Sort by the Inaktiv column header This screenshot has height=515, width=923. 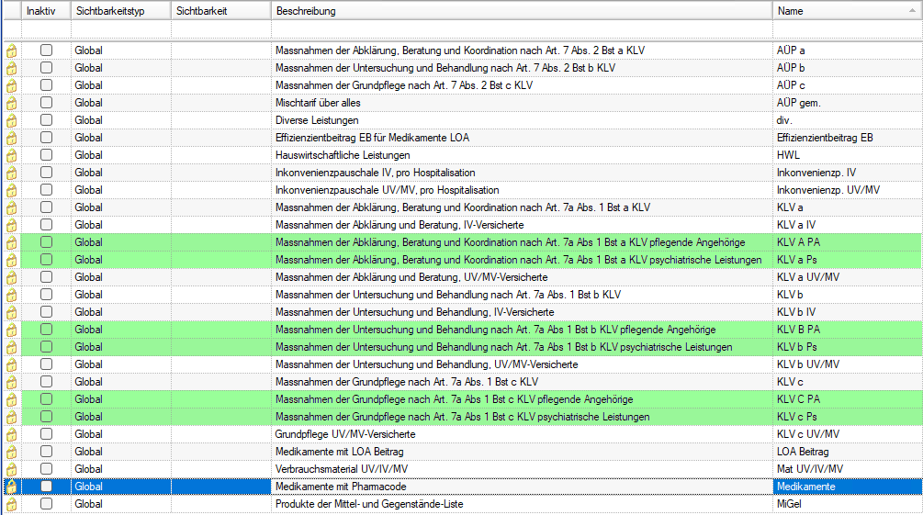(x=46, y=11)
